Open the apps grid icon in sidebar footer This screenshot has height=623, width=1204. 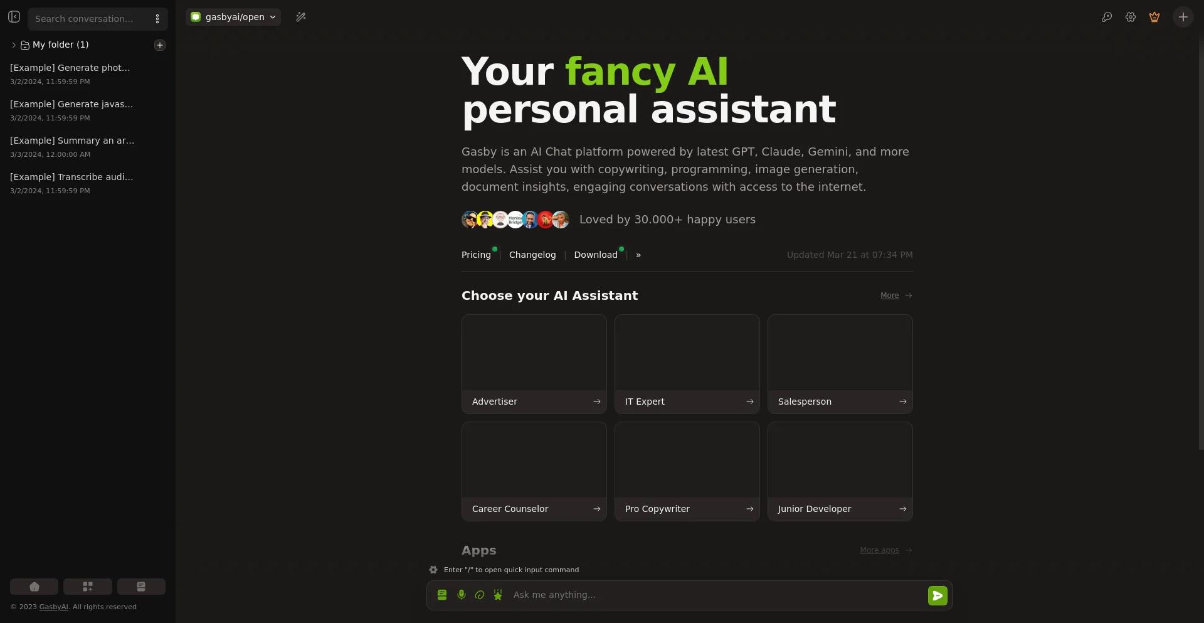[88, 587]
